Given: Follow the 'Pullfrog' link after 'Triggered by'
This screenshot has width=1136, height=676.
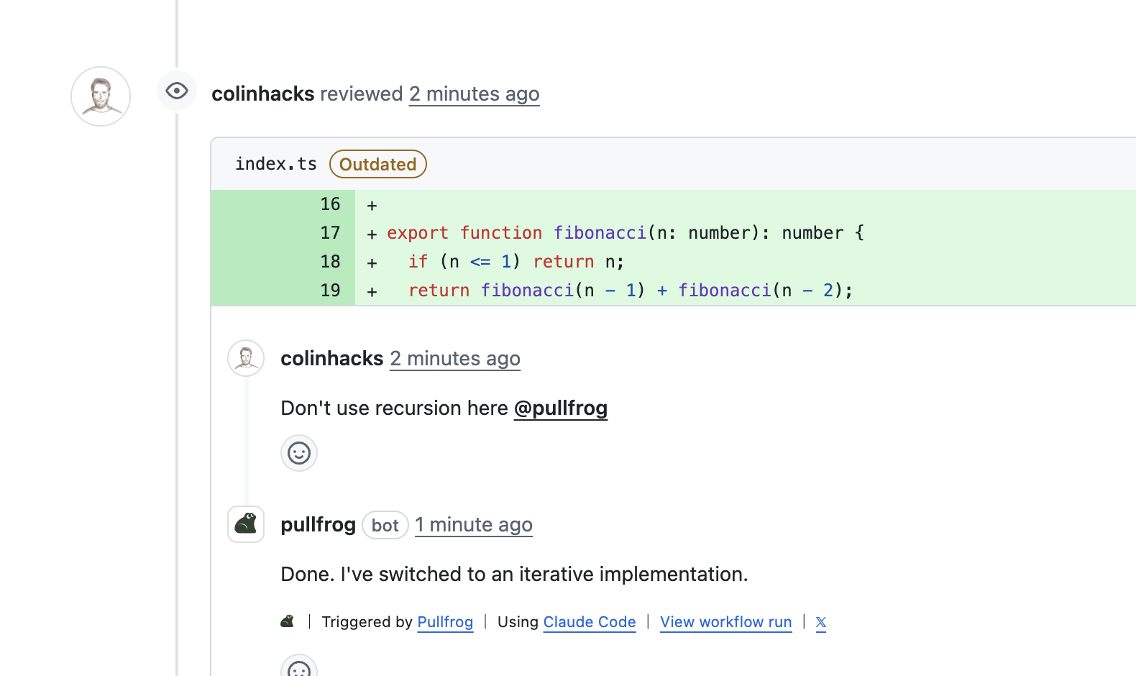Looking at the screenshot, I should coord(445,622).
